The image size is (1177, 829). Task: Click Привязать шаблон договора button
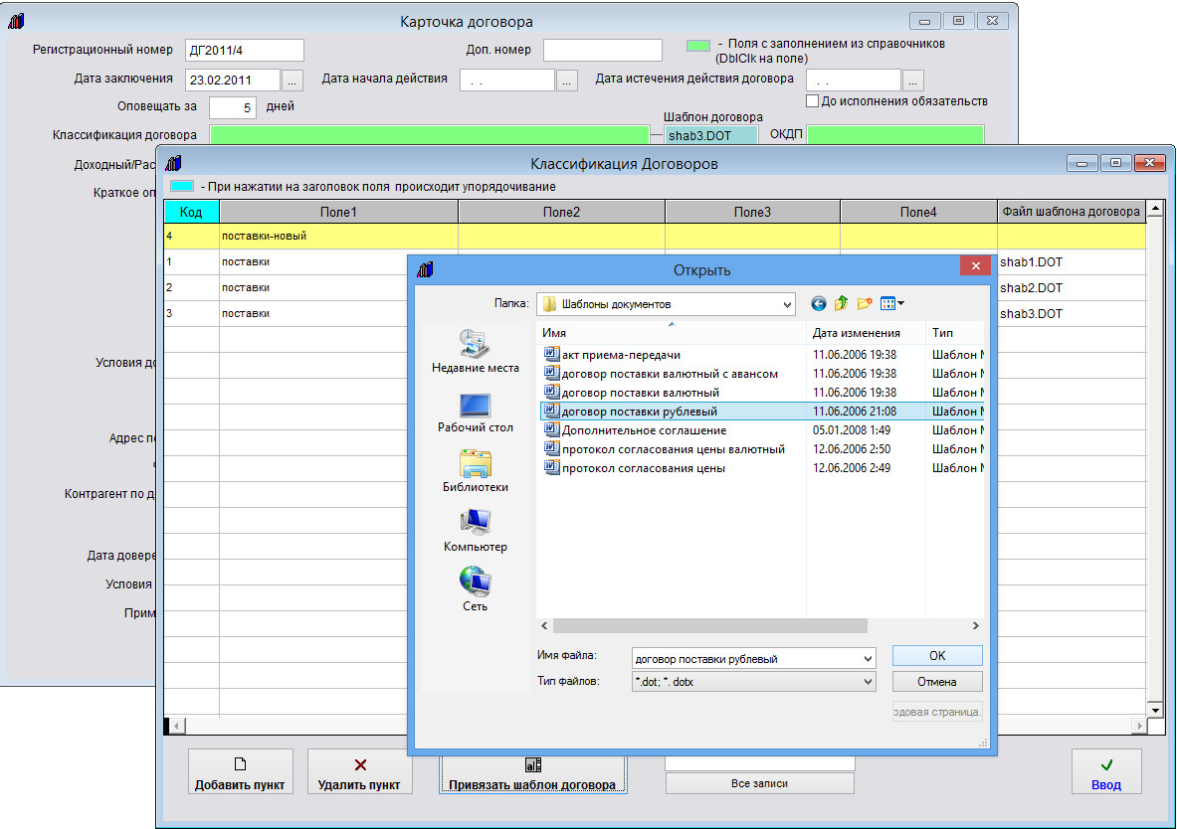(532, 775)
